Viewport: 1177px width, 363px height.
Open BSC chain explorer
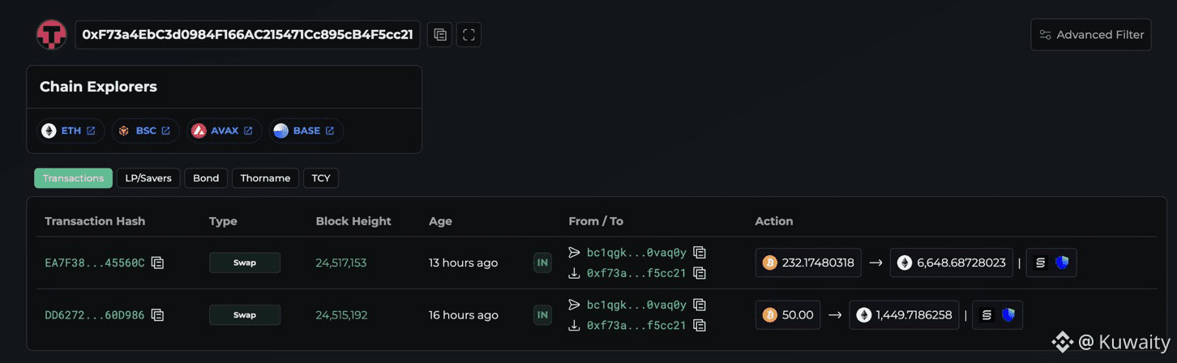(146, 130)
